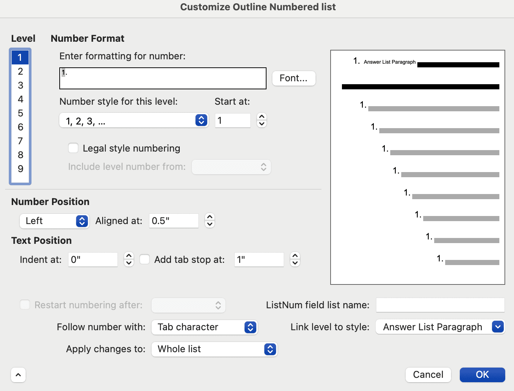Open the Link level to style dropdown
The image size is (514, 391).
coord(497,327)
